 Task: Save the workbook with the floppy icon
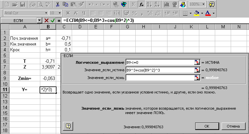pos(23,4)
